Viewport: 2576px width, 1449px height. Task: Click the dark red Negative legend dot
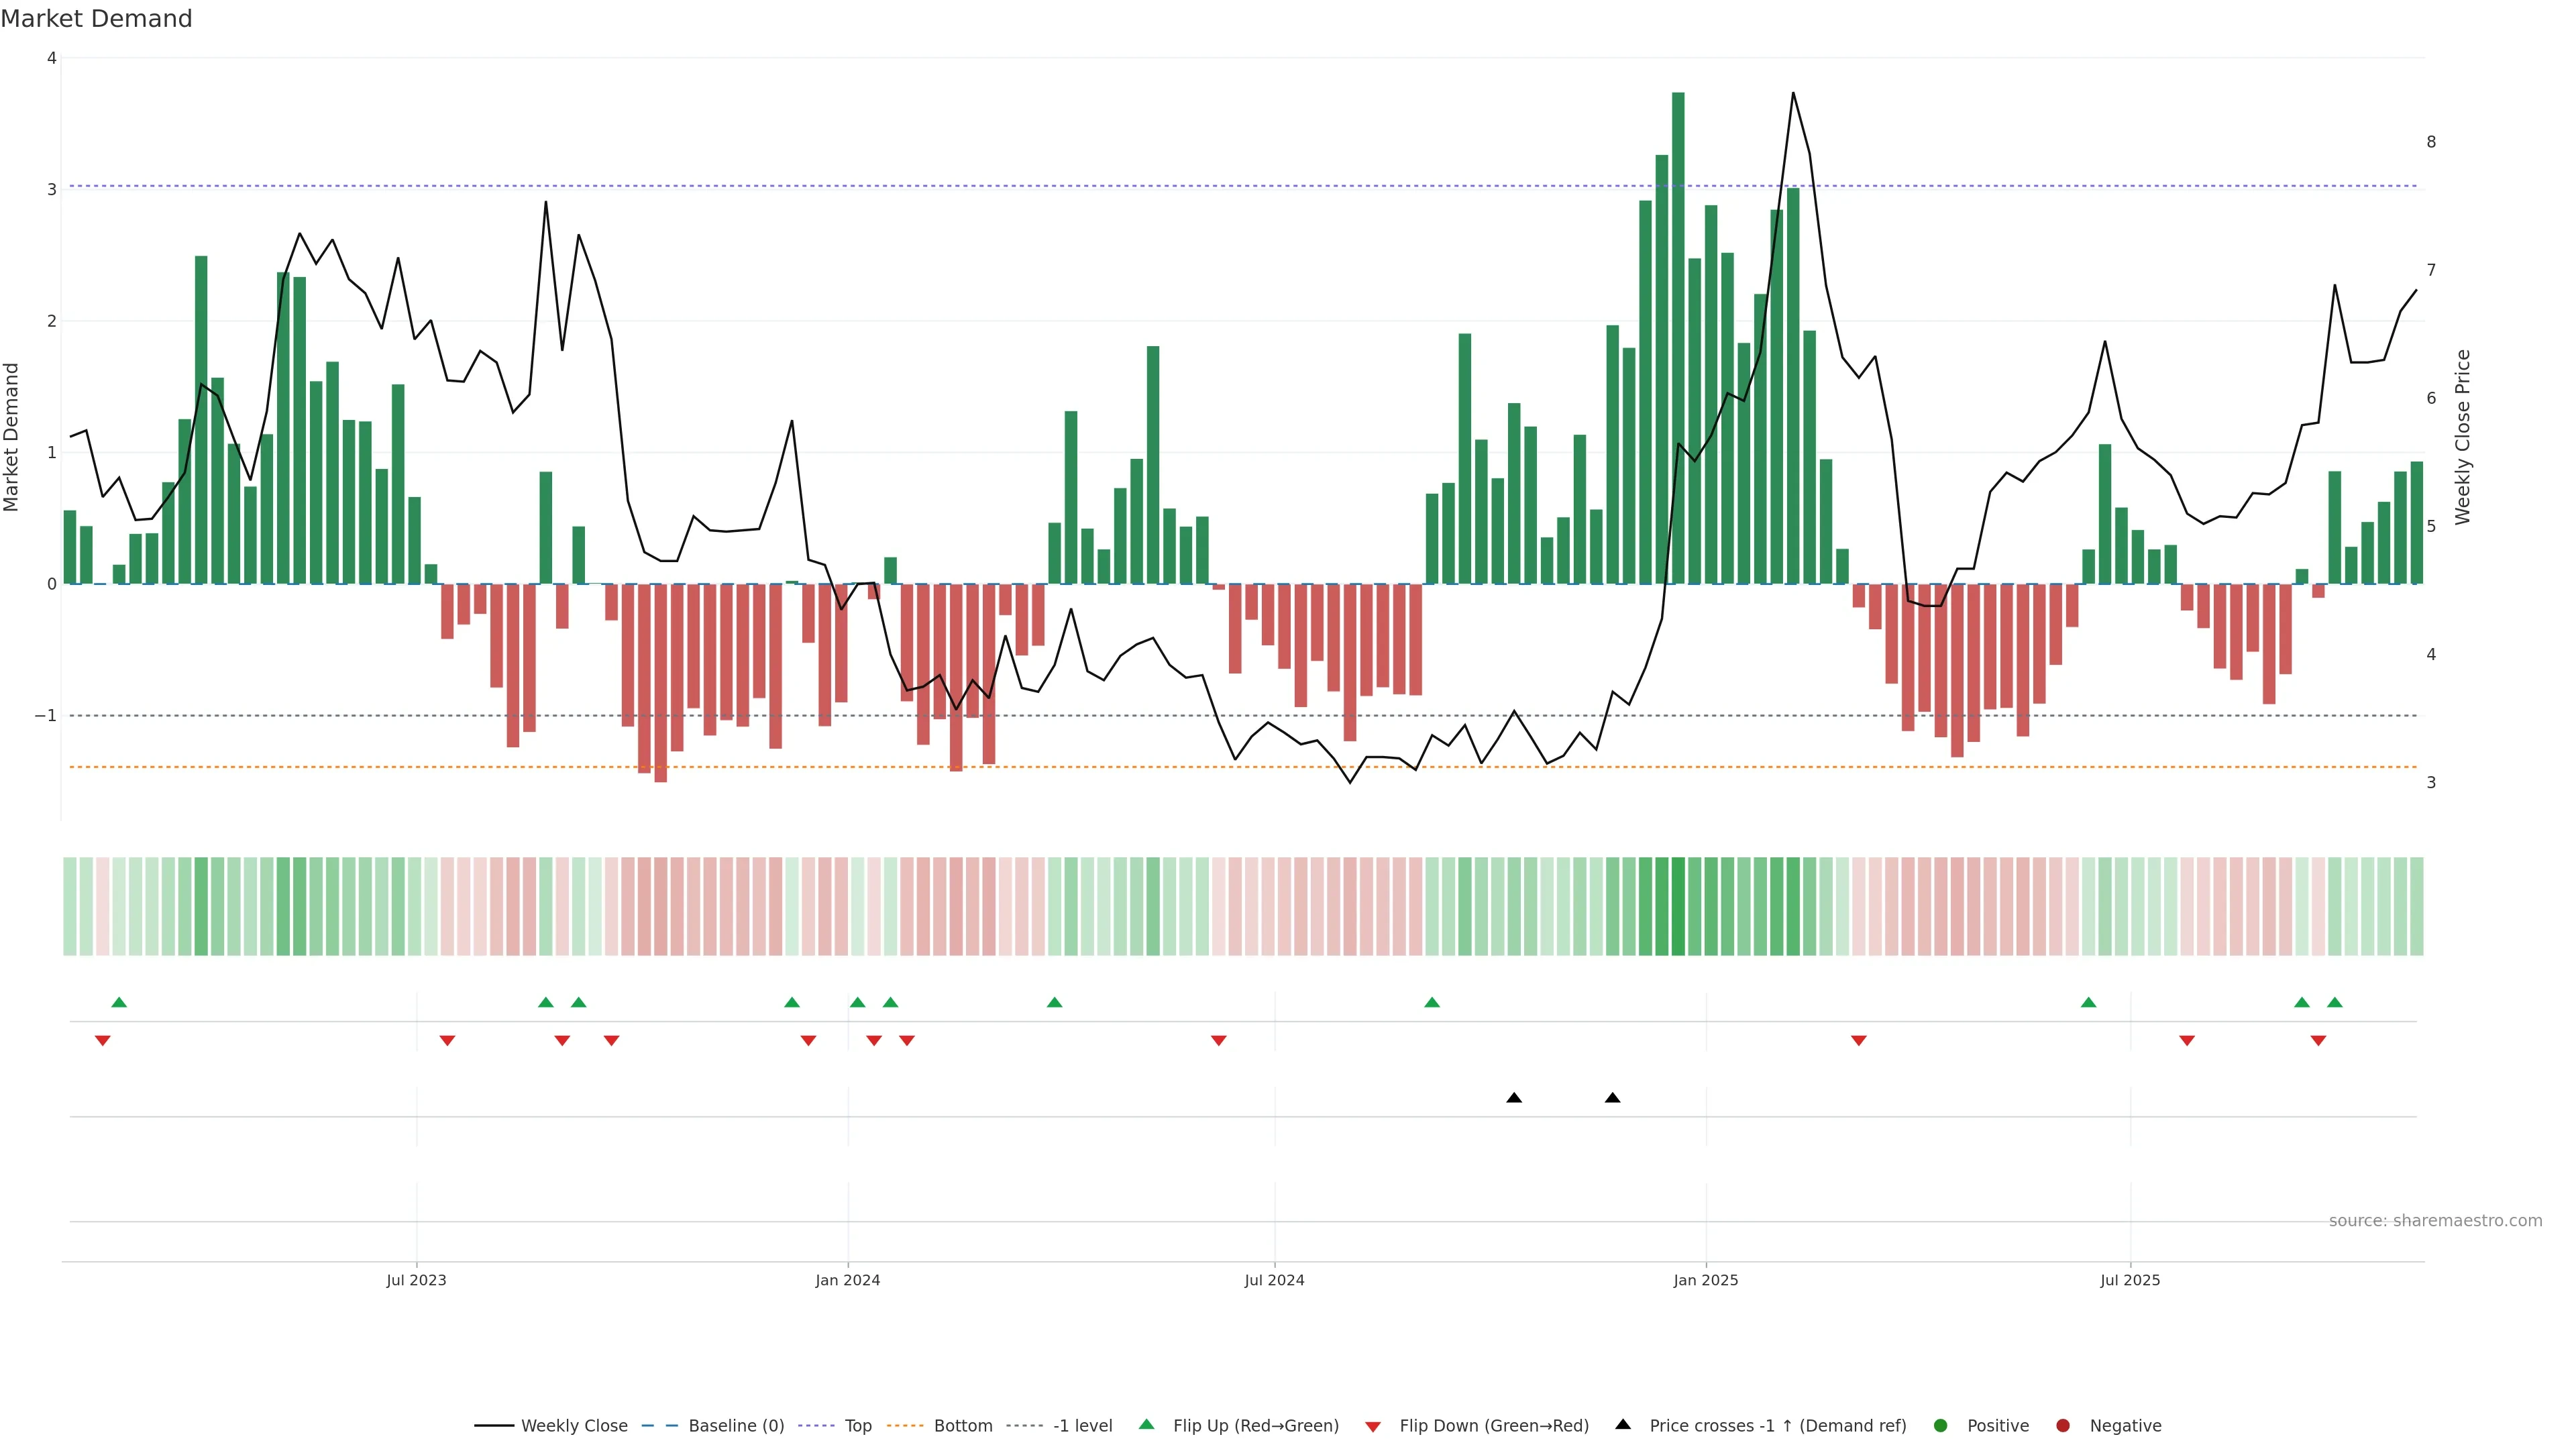pos(2063,1426)
